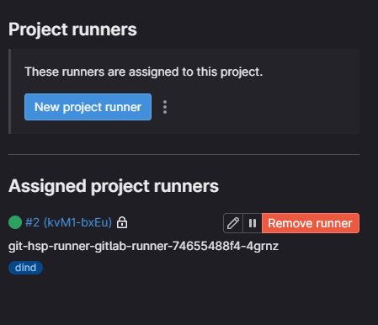The image size is (378, 325).
Task: Click the Assigned project runners heading
Action: click(114, 186)
